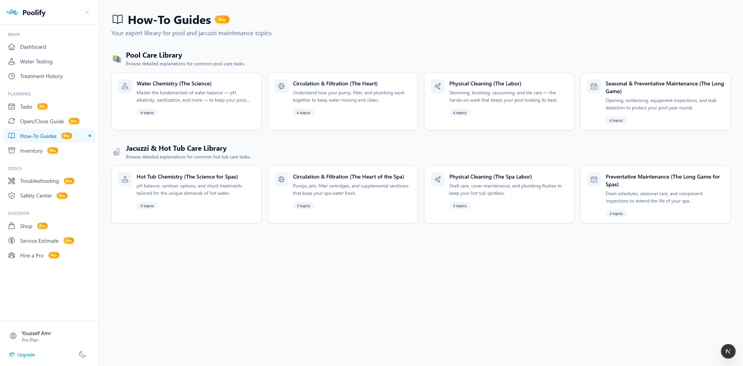Click the bathtub emoji by Jacuzzi & Hot Tub Care Library
The height and width of the screenshot is (366, 743).
tap(117, 152)
